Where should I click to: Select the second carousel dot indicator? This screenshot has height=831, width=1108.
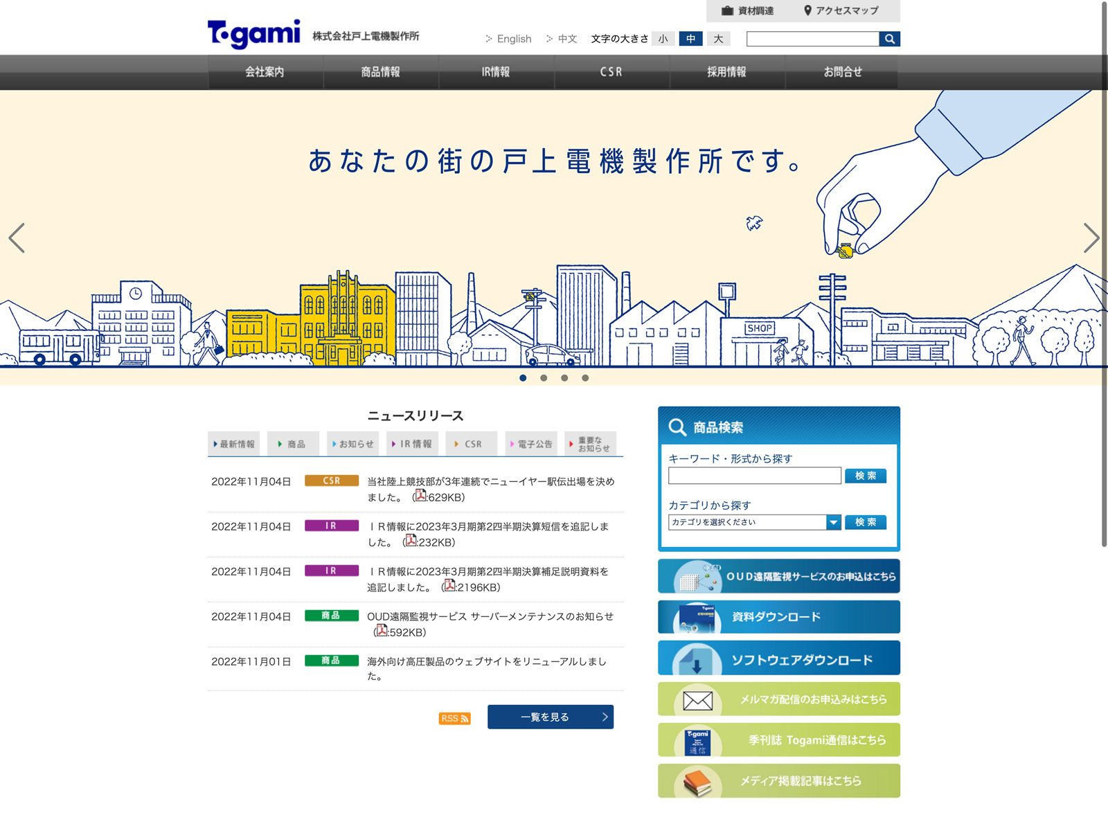[x=544, y=378]
